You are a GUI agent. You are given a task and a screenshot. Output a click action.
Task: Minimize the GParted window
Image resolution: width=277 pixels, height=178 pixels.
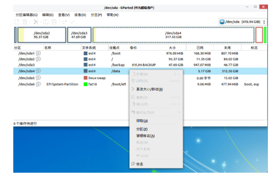click(247, 7)
